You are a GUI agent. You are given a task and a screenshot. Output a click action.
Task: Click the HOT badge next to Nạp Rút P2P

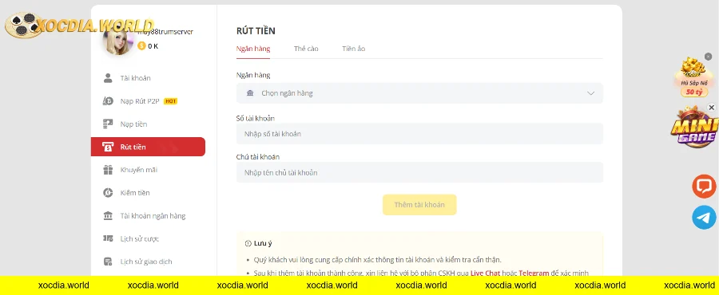171,101
